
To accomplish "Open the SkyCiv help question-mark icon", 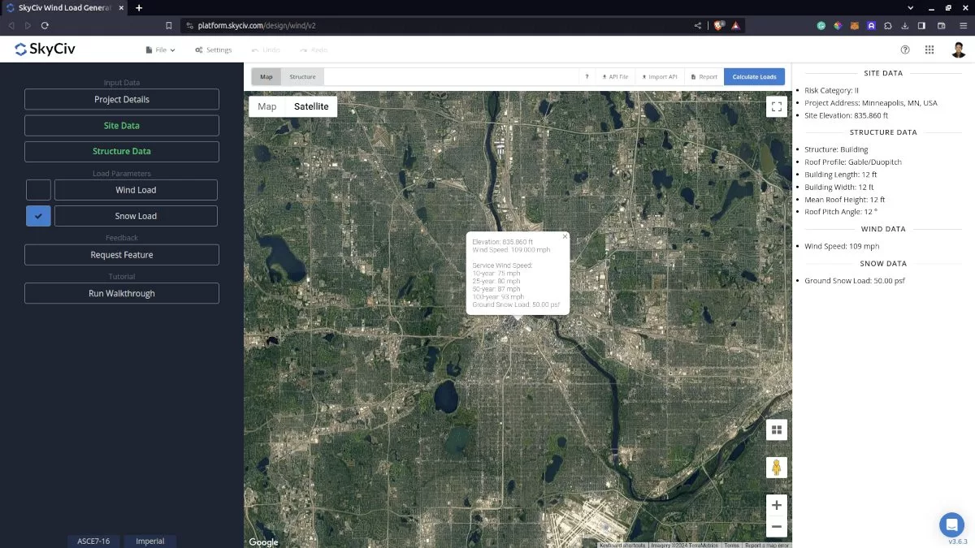I will tap(905, 50).
